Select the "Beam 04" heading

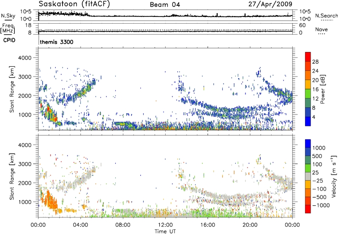(x=165, y=5)
